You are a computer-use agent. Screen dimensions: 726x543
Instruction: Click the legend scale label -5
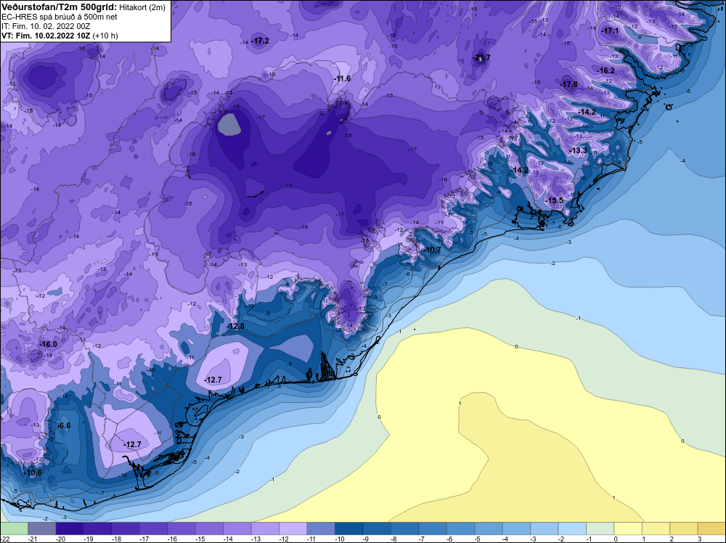(x=478, y=539)
